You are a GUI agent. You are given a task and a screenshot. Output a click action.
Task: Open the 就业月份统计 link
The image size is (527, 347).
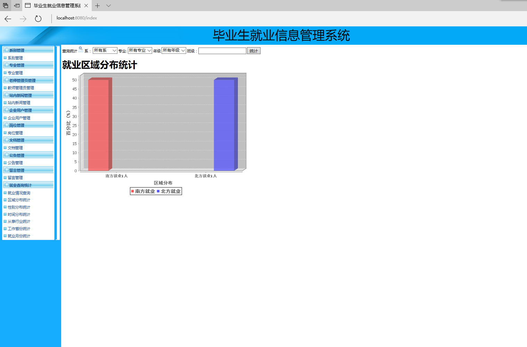click(x=19, y=236)
